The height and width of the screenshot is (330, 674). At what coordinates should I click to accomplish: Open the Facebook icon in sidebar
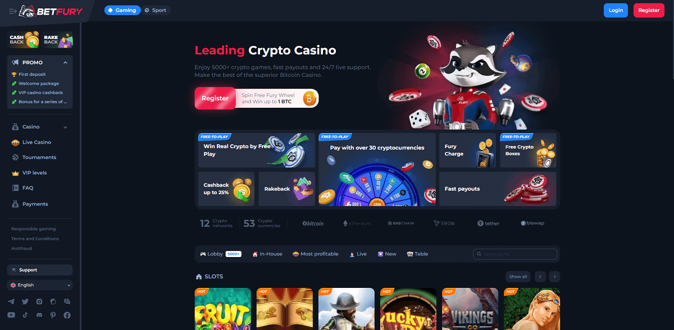coord(67,315)
